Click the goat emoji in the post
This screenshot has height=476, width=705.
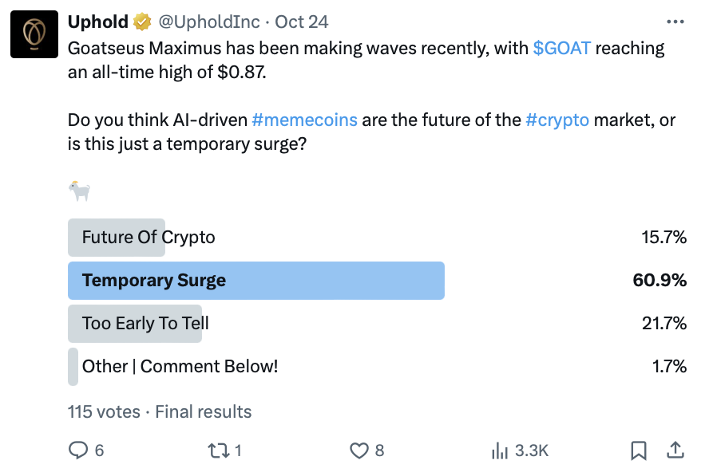pyautogui.click(x=79, y=191)
